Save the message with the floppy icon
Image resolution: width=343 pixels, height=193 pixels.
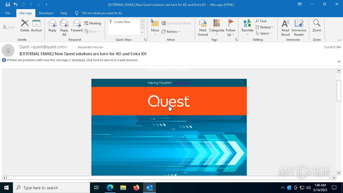coord(8,5)
